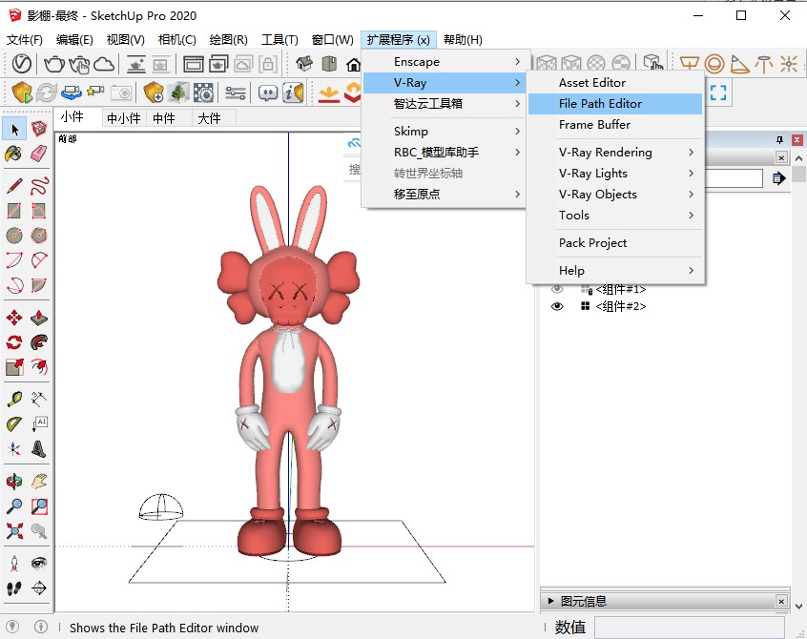Click the 数值 measurement input box
Image resolution: width=807 pixels, height=639 pixels.
tap(690, 628)
